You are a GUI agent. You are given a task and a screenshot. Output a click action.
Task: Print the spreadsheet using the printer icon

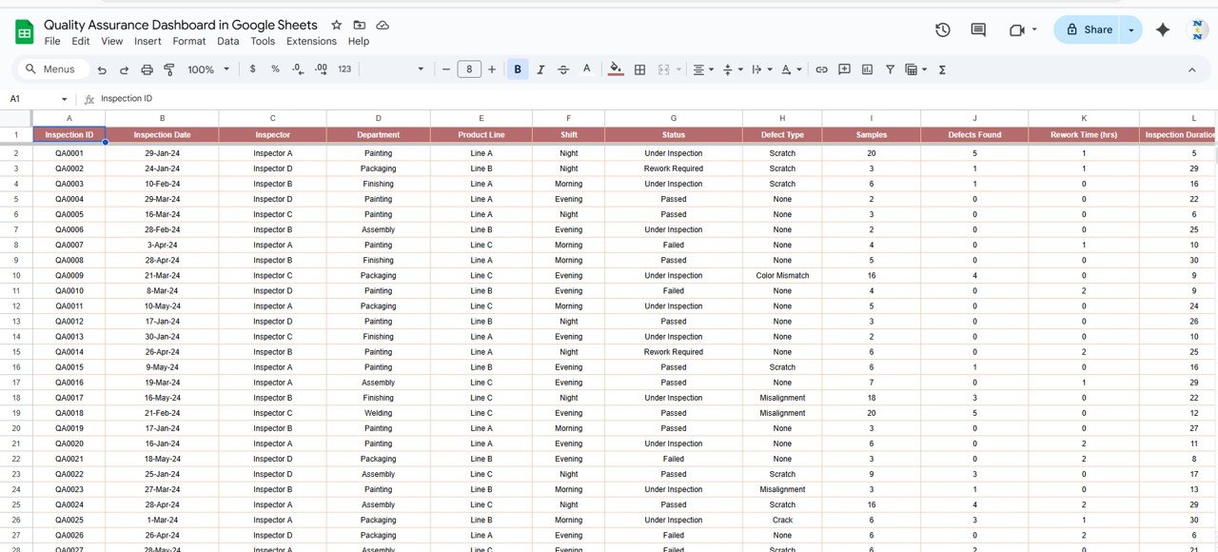147,69
